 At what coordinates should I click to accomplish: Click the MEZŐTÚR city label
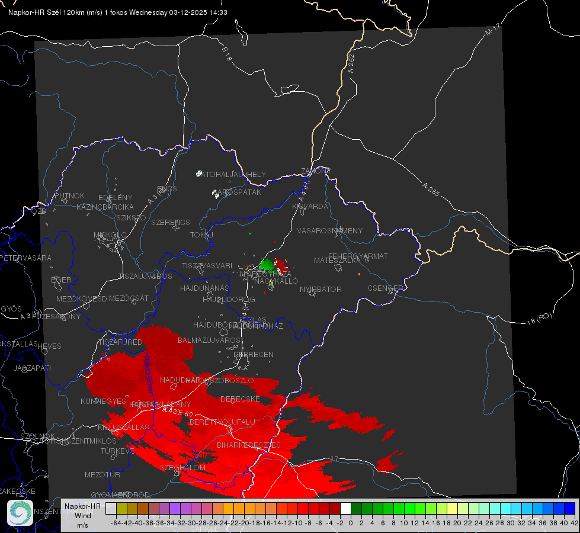(x=102, y=474)
